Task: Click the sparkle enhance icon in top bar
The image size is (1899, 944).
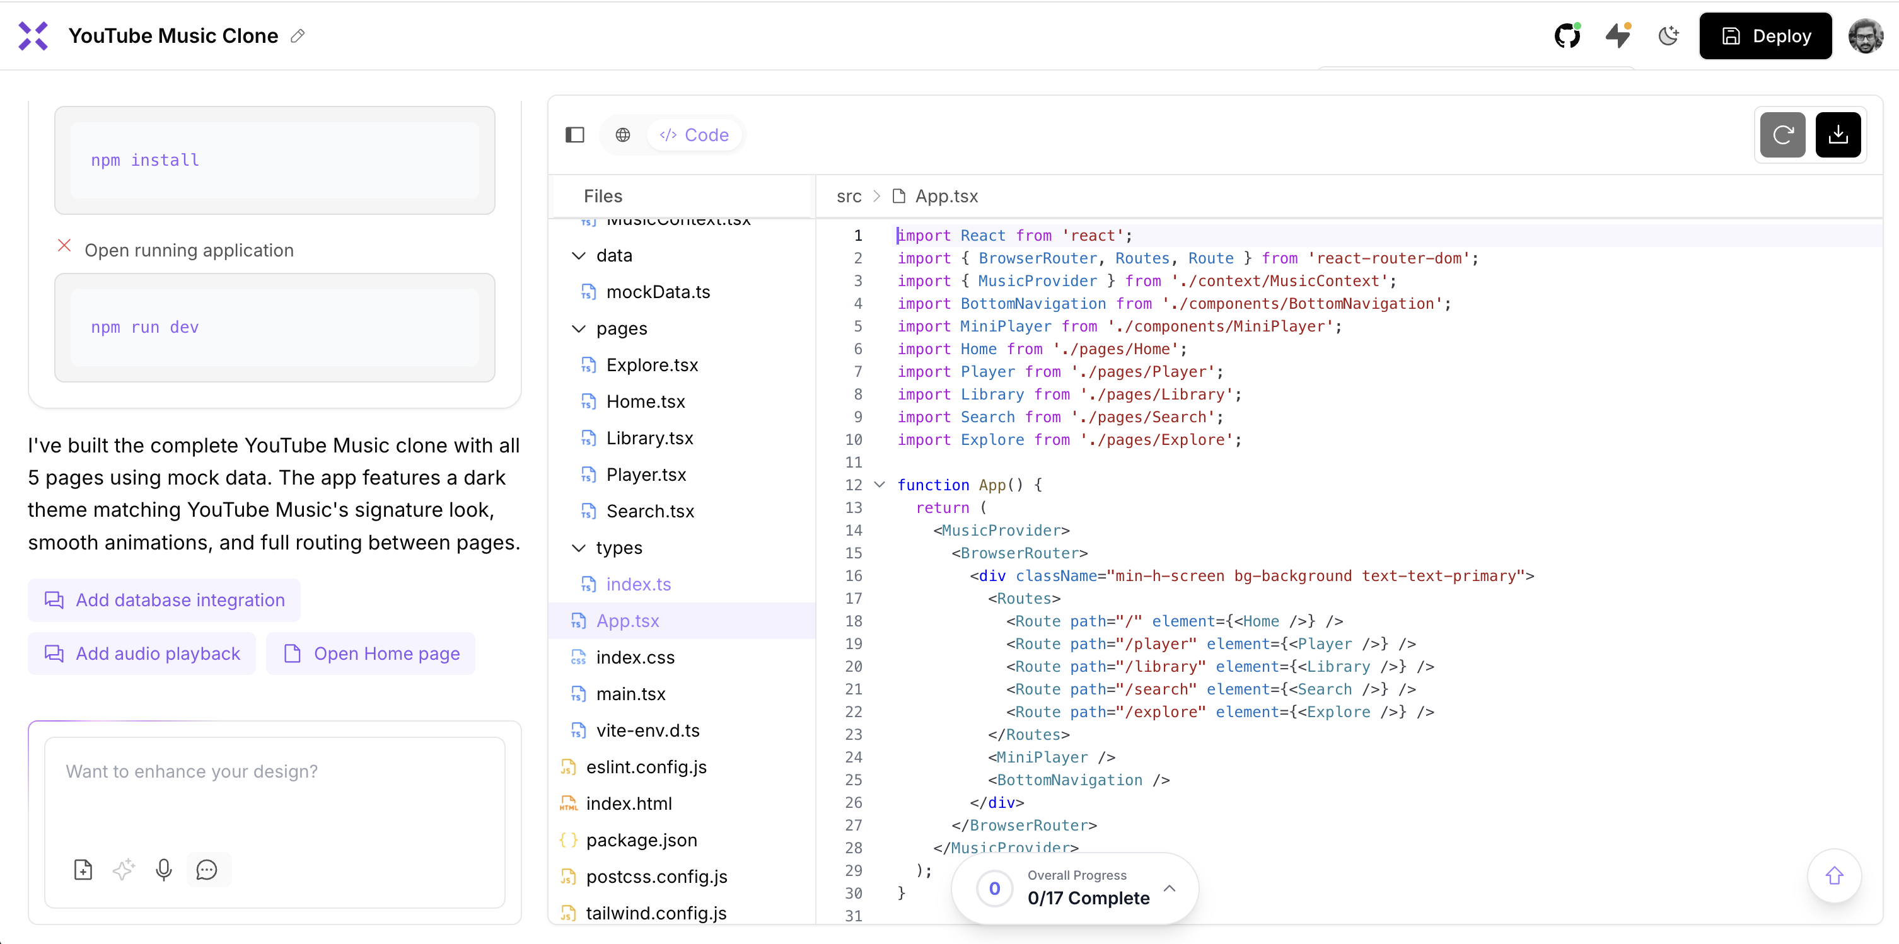Action: coord(1618,35)
